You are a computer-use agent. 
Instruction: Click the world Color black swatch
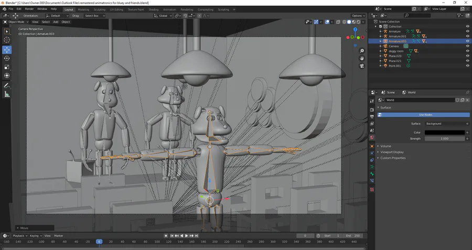(445, 133)
